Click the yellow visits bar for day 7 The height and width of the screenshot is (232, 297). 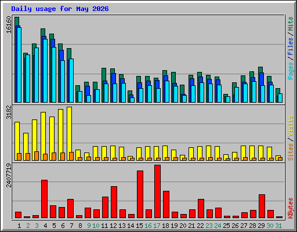point(70,133)
